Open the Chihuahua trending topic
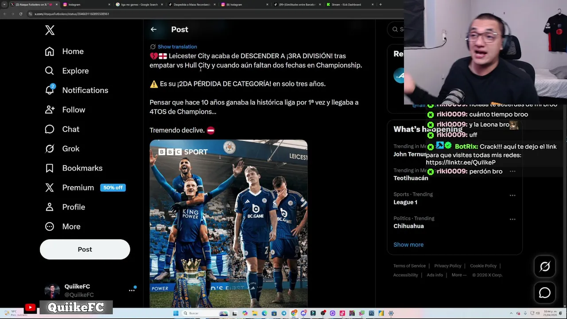 (x=408, y=226)
